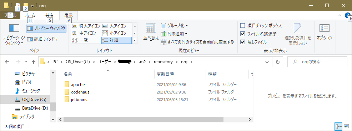
Task: Switch to large thumbnails status bar icon
Action: (x=346, y=127)
